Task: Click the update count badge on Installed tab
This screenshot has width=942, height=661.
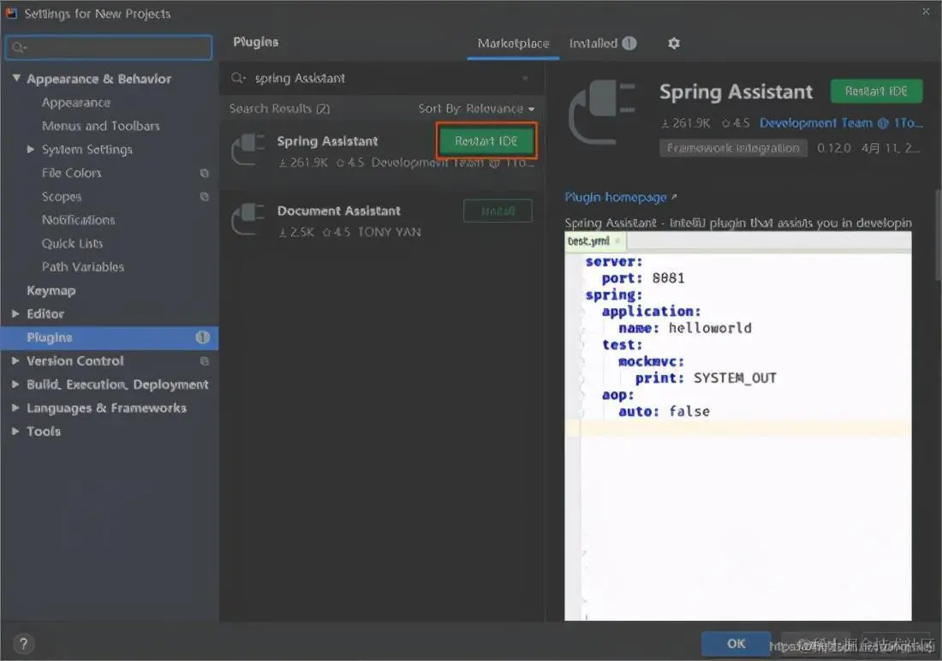Action: [x=629, y=44]
